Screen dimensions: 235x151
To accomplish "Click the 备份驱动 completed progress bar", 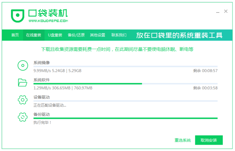I will click(x=125, y=118).
